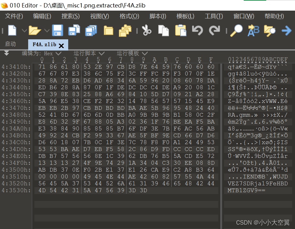Click address label 4:34C0h:

click(16, 142)
